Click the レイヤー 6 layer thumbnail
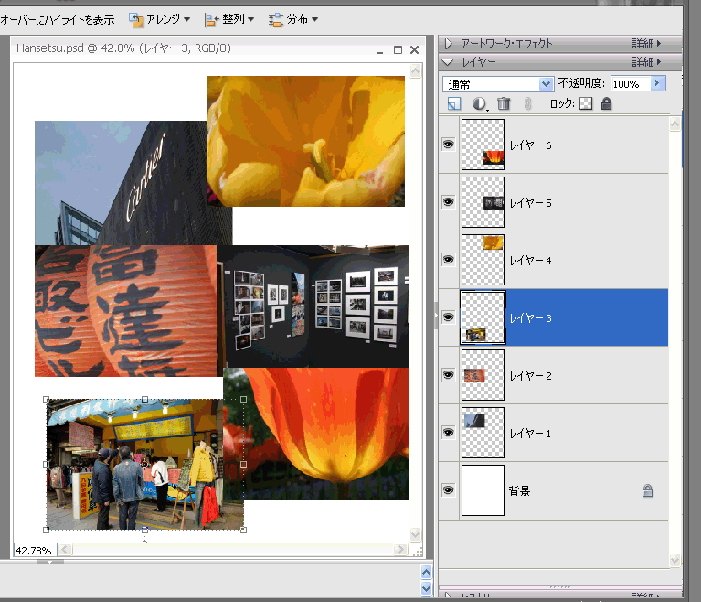The image size is (701, 602). (x=483, y=145)
